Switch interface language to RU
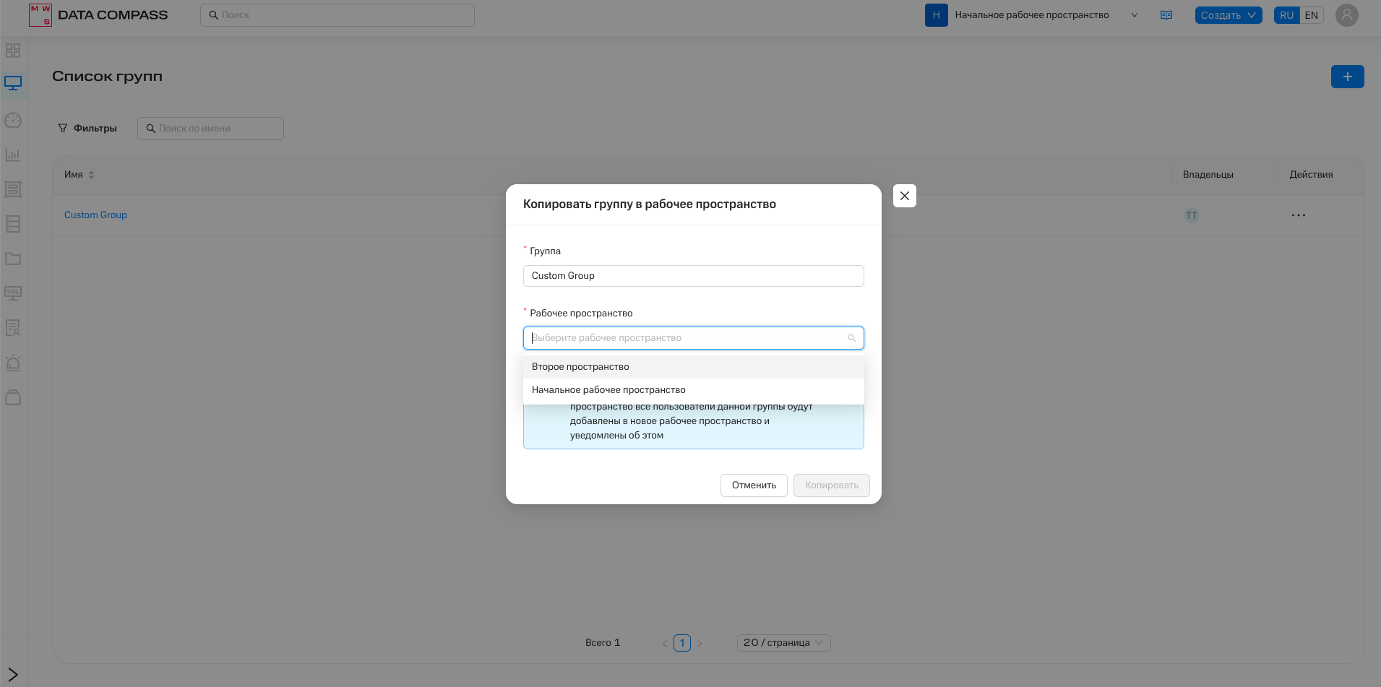The width and height of the screenshot is (1381, 687). 1286,15
